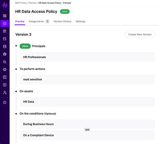Screen dimensions: 160x144
Task: Open the document search sidebar icon
Action: [x=5, y=77]
